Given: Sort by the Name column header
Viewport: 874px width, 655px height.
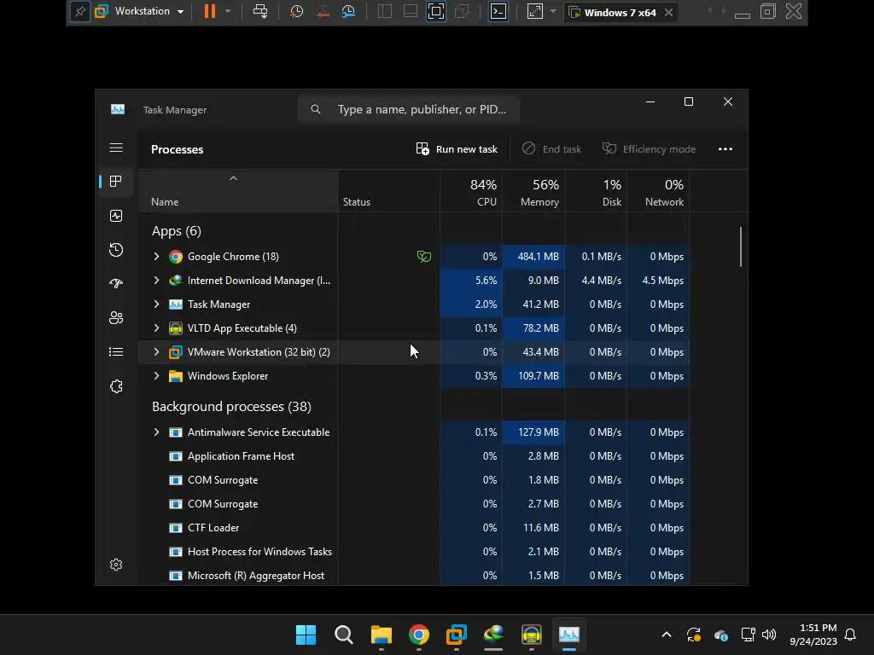Looking at the screenshot, I should click(238, 191).
